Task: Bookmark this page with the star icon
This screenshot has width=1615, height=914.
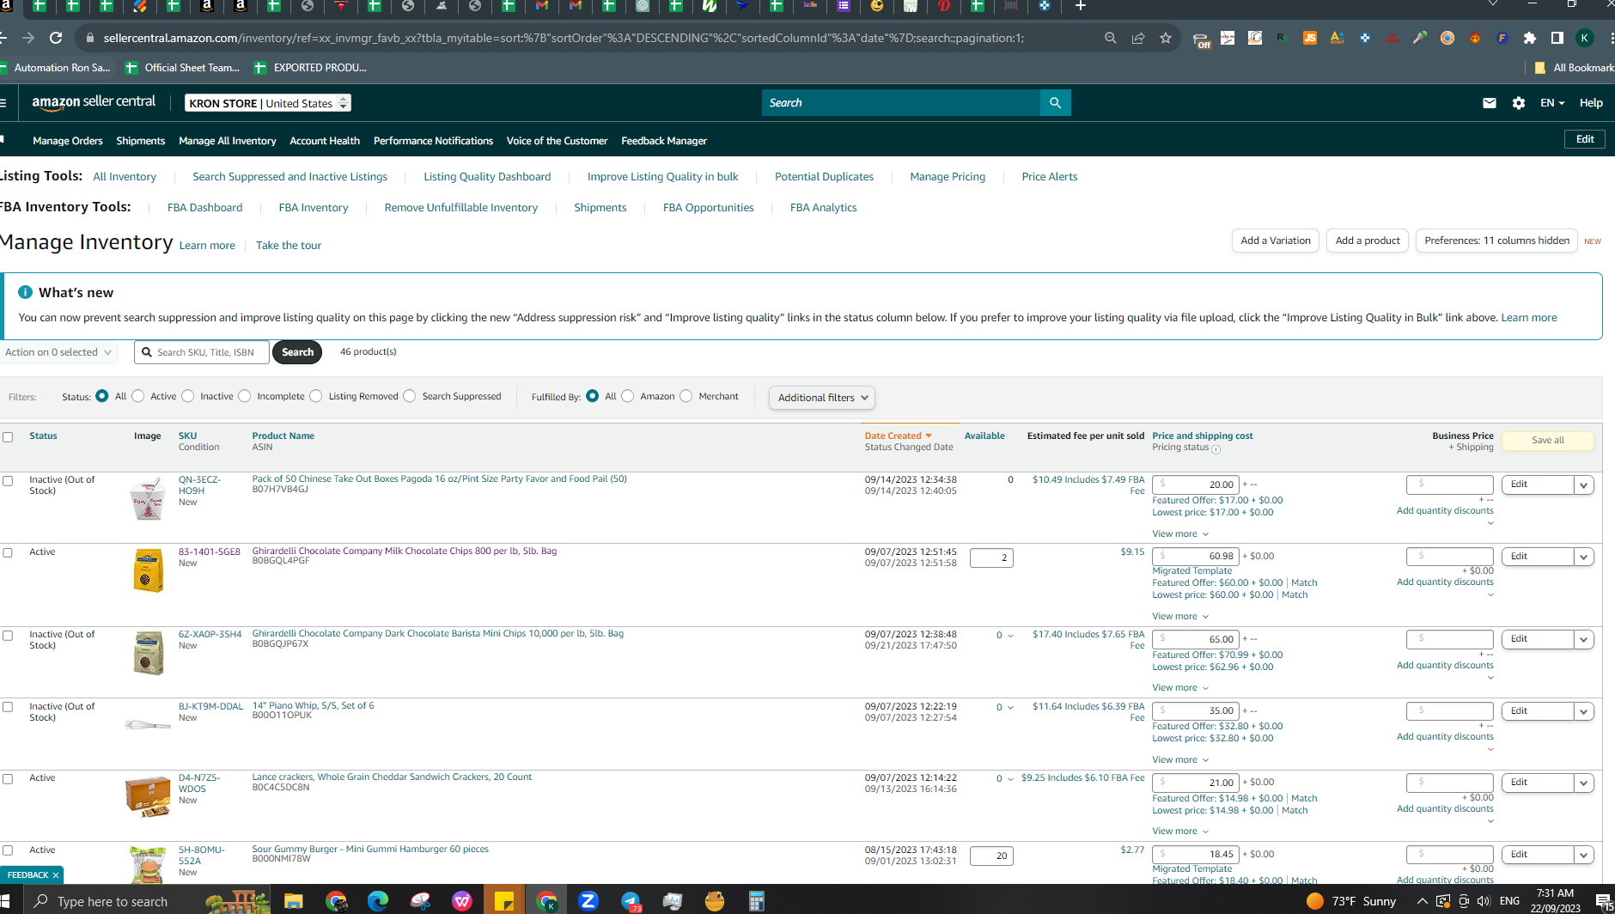Action: point(1166,38)
